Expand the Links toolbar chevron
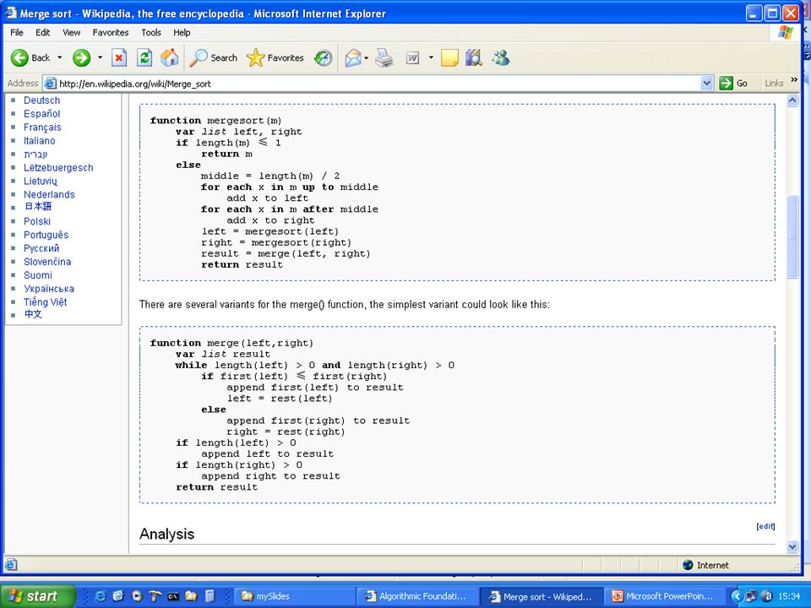Screen dimensions: 811x608 click(794, 80)
